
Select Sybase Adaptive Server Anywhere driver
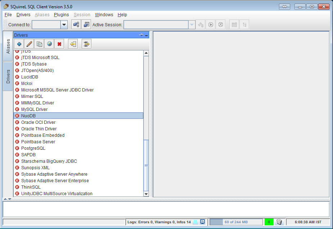(78, 174)
